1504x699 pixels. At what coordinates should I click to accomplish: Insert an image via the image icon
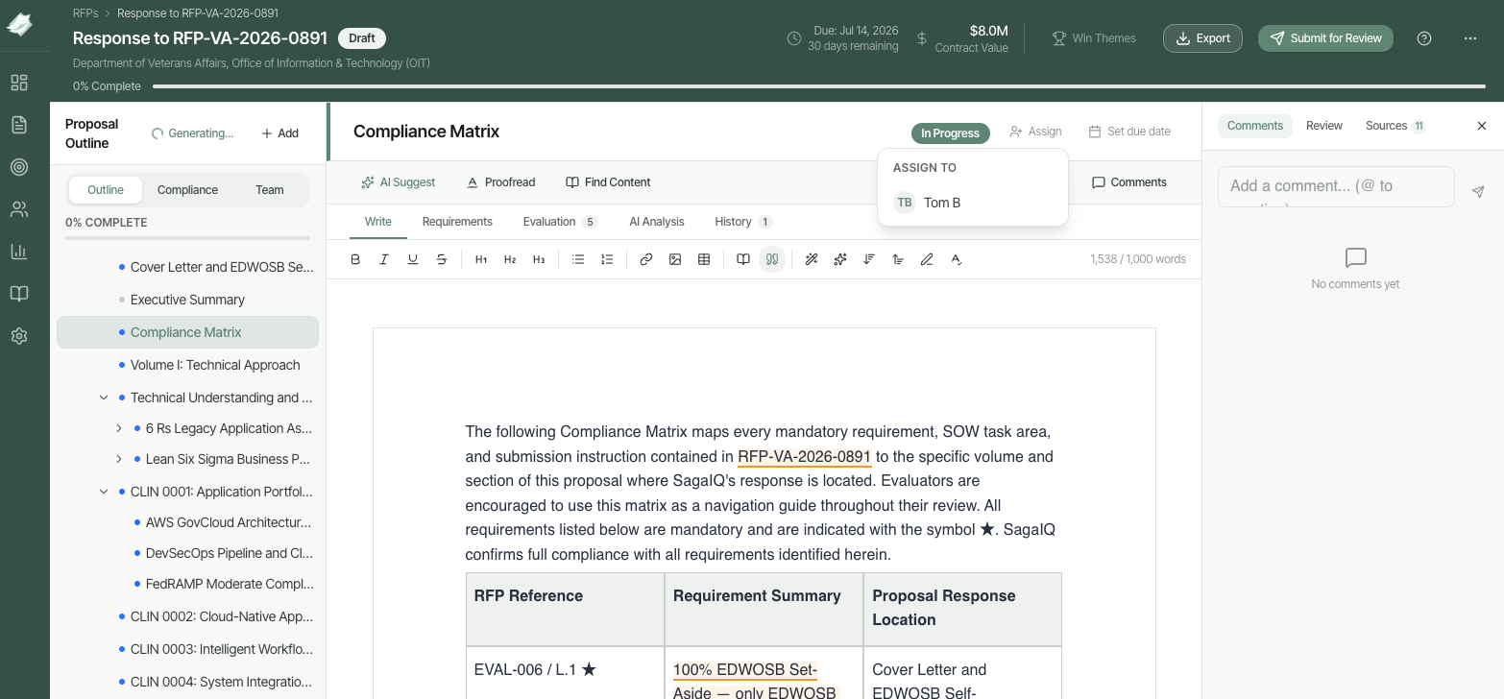(675, 259)
